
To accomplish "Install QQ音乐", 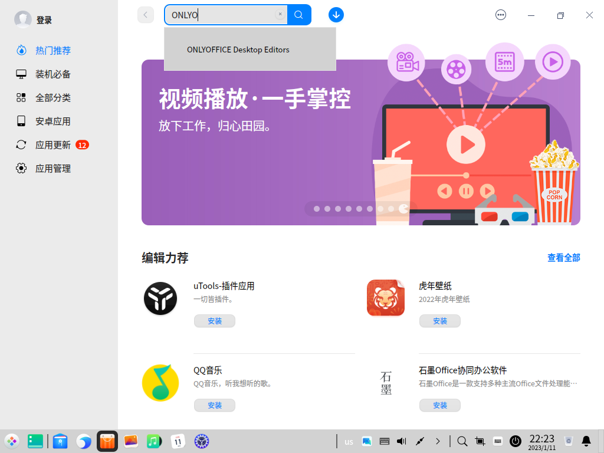I will [x=215, y=405].
